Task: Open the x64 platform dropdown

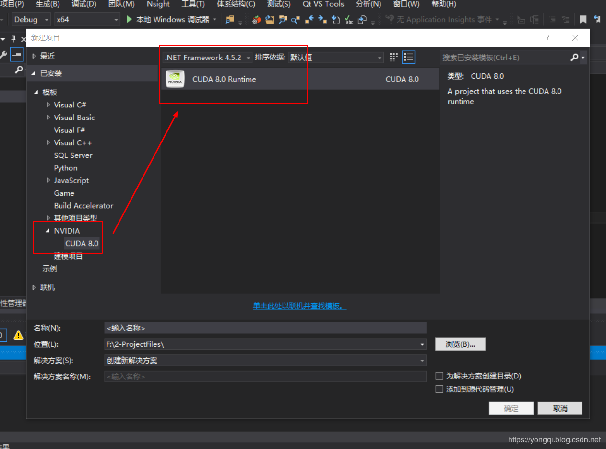Action: click(87, 20)
